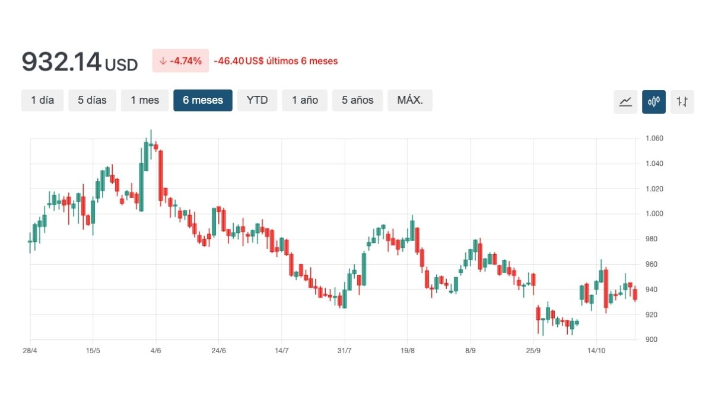The width and height of the screenshot is (712, 400).
Task: Select the candlestick chart type icon
Action: click(x=654, y=101)
